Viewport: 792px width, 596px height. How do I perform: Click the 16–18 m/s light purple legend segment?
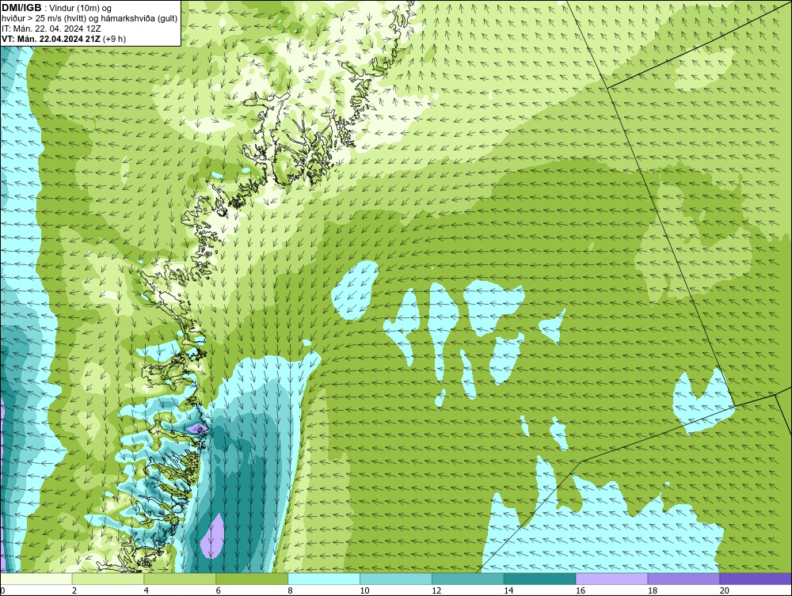coord(611,579)
